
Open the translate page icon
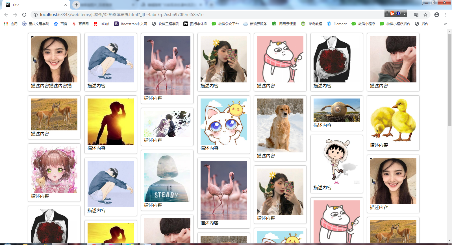click(416, 15)
